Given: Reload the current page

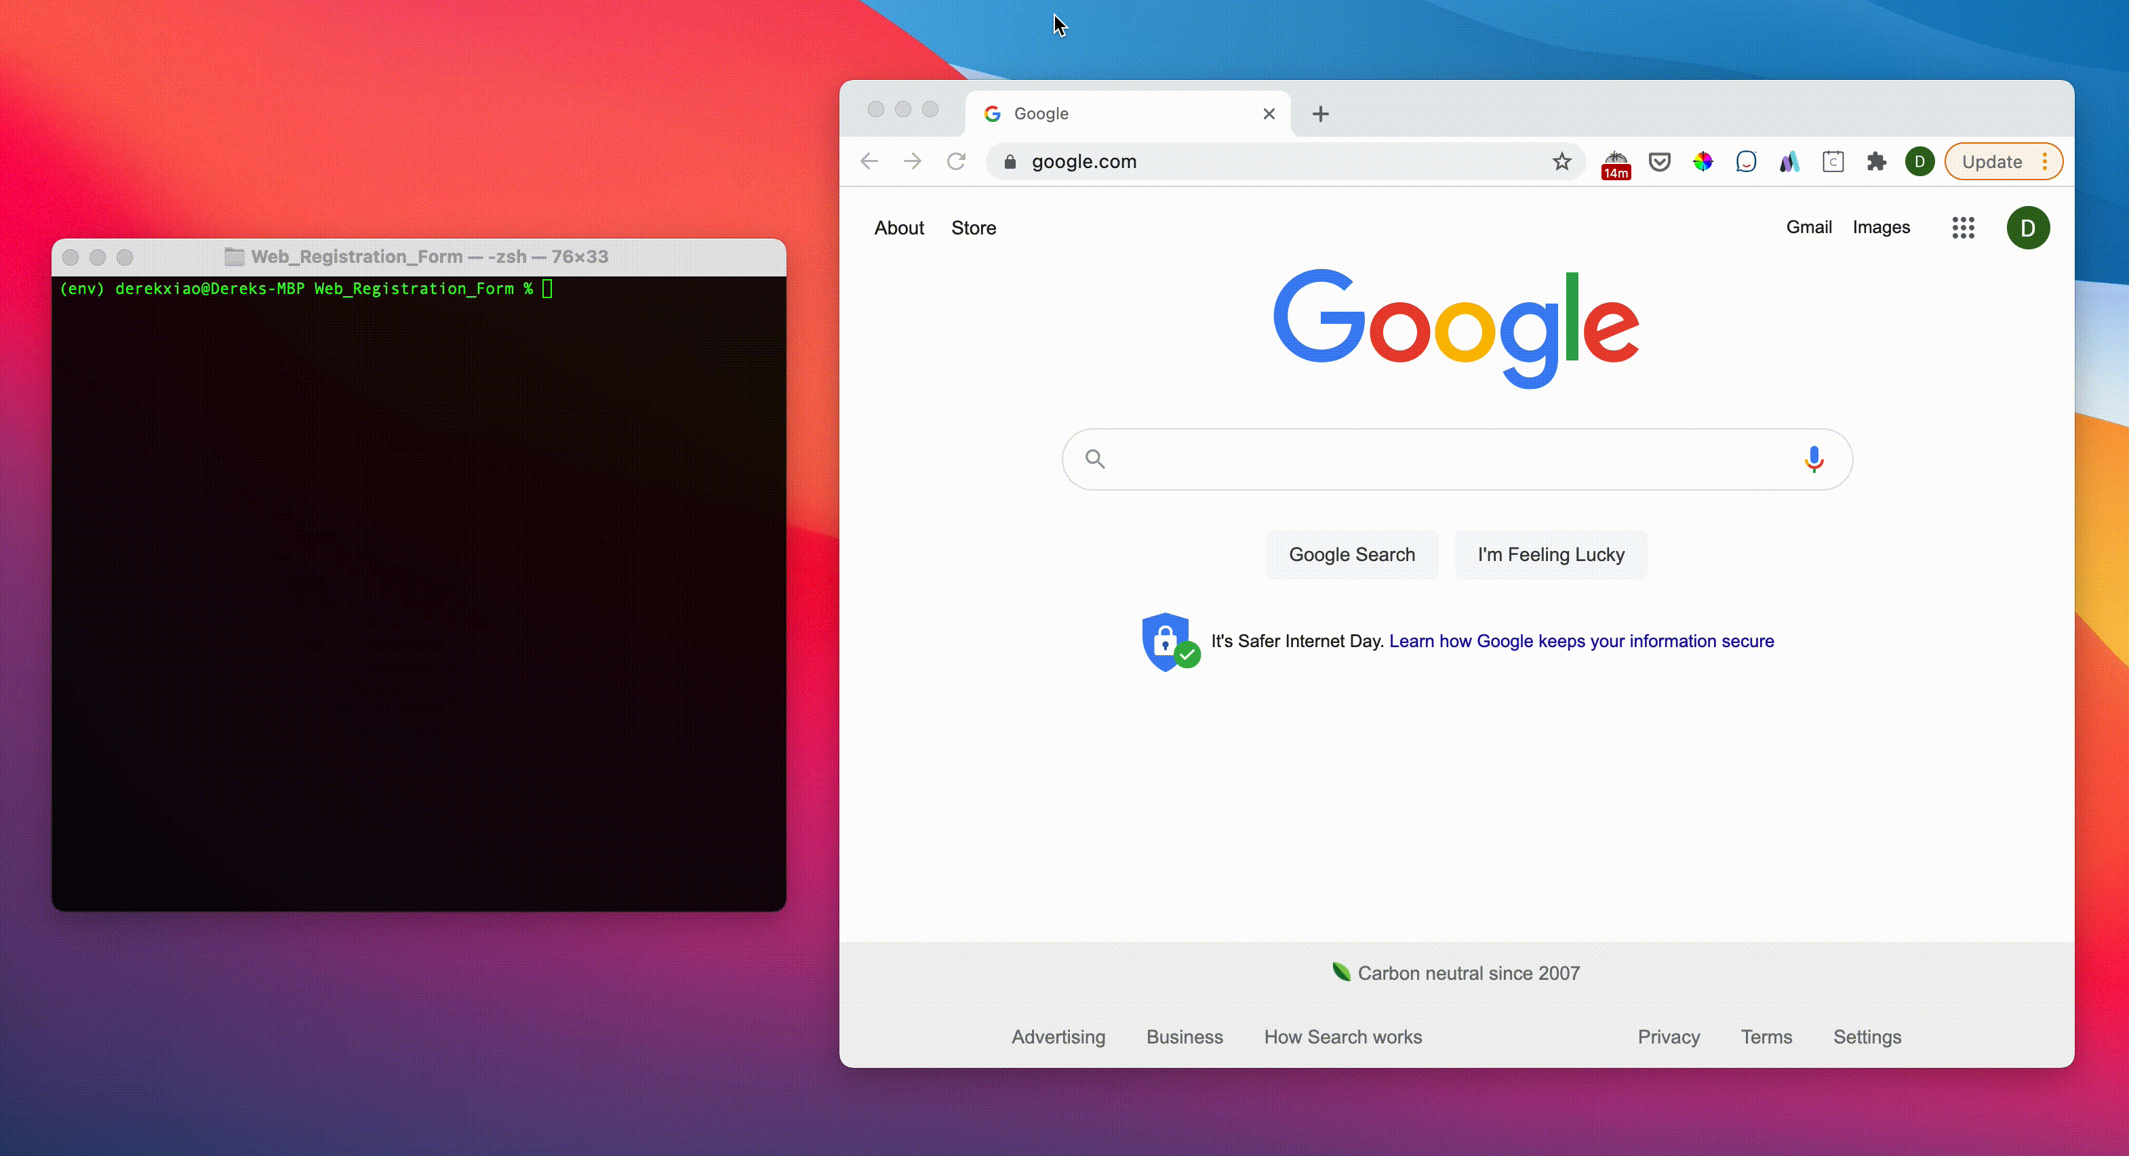Looking at the screenshot, I should click(x=956, y=162).
